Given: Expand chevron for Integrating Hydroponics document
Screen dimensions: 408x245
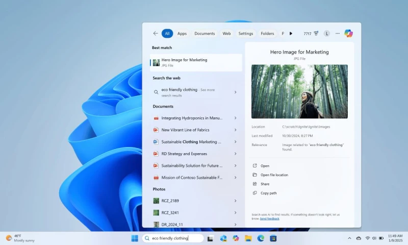Looking at the screenshot, I should [x=235, y=118].
